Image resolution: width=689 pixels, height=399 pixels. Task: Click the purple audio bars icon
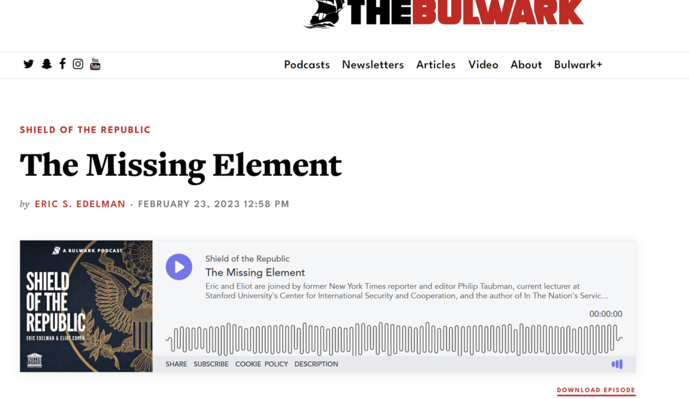[x=617, y=364]
